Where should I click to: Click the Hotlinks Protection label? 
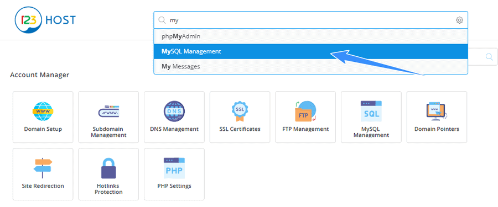(108, 189)
